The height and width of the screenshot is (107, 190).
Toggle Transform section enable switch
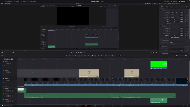(161, 10)
